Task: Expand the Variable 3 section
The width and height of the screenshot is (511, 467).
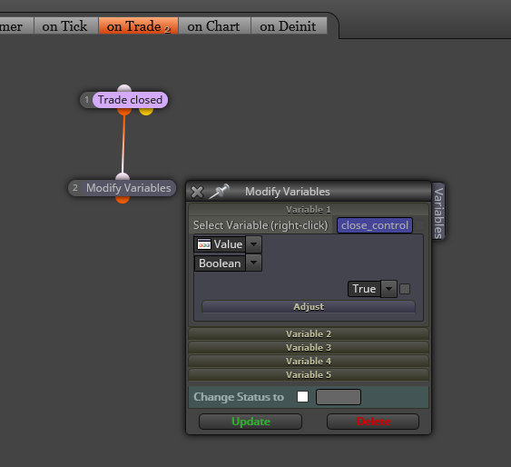Action: tap(309, 348)
